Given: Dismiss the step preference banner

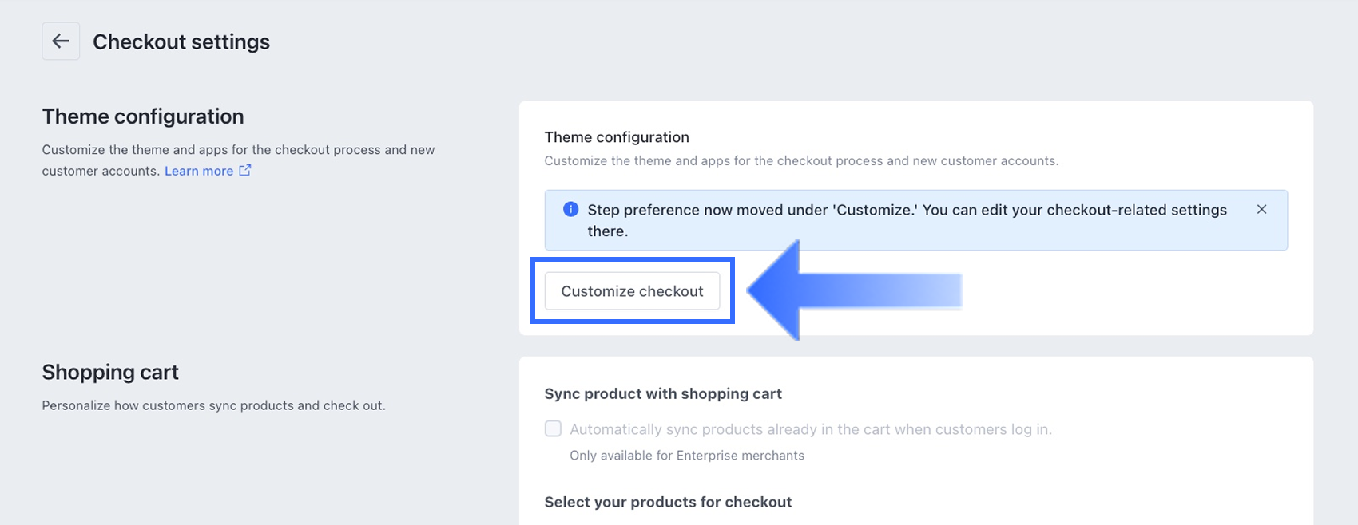Looking at the screenshot, I should click(1261, 210).
